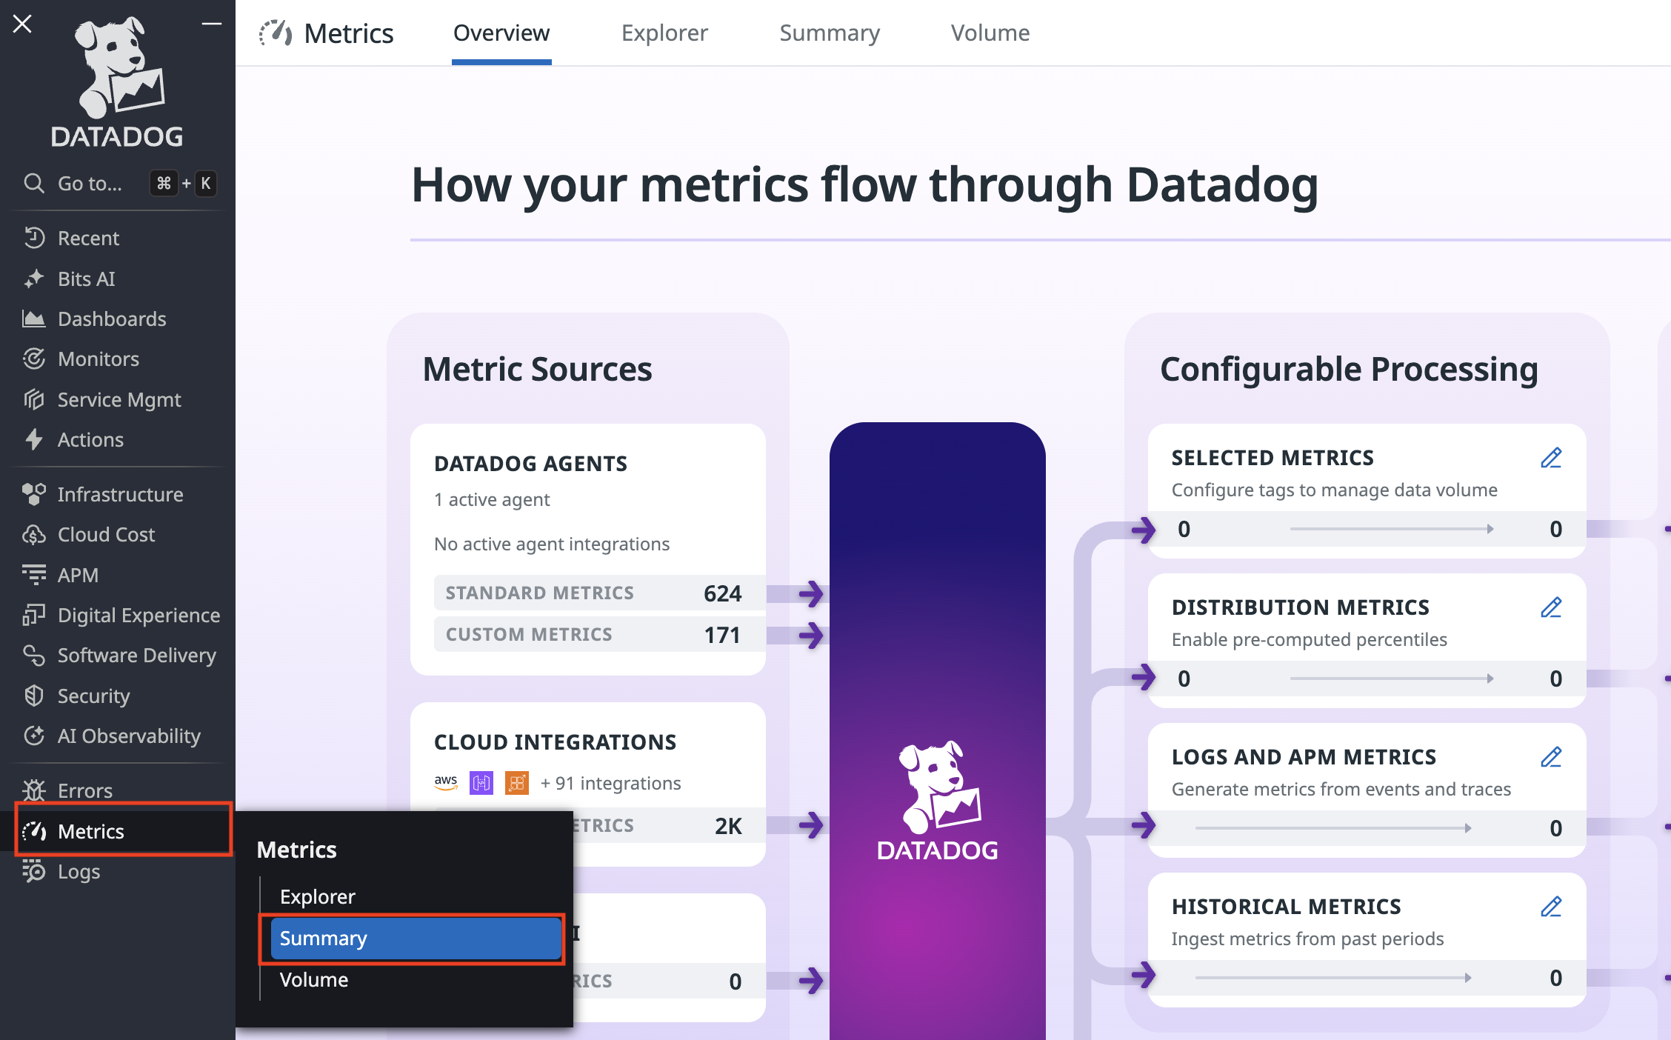This screenshot has height=1040, width=1671.
Task: Switch to the Explorer tab
Action: pos(664,33)
